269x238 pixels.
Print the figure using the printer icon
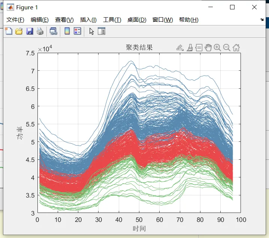tap(40, 31)
